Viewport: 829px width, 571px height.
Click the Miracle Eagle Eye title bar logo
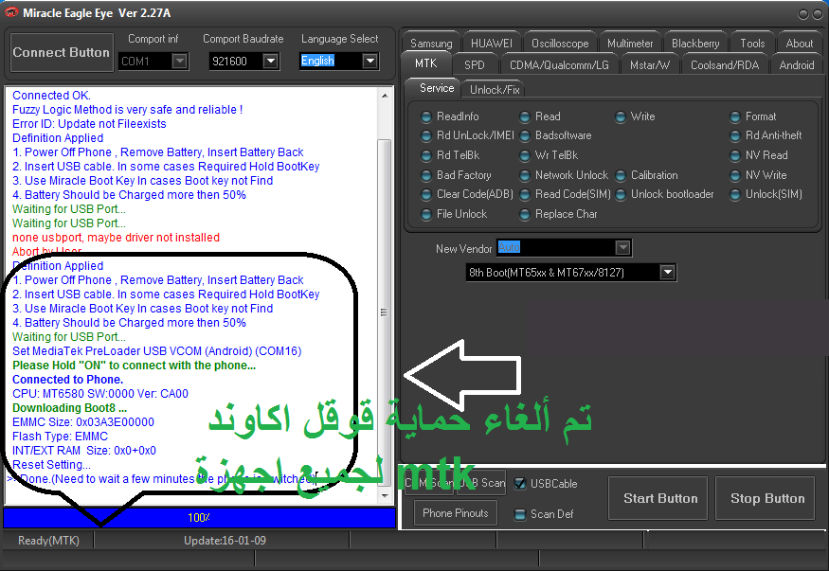click(11, 12)
